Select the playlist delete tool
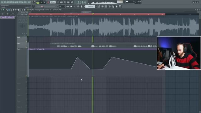The image size is (201, 113). [x=11, y=10]
